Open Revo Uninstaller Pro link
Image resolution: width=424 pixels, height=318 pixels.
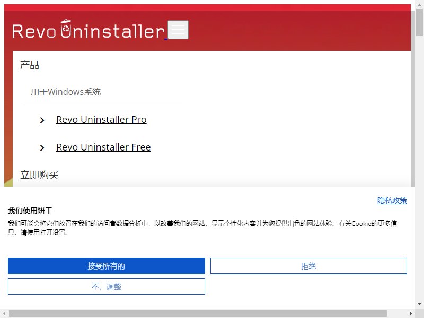point(101,120)
